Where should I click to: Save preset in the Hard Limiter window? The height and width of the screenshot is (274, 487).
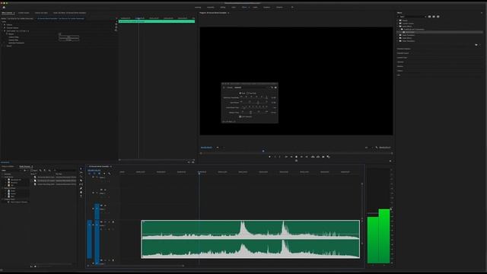[x=272, y=88]
